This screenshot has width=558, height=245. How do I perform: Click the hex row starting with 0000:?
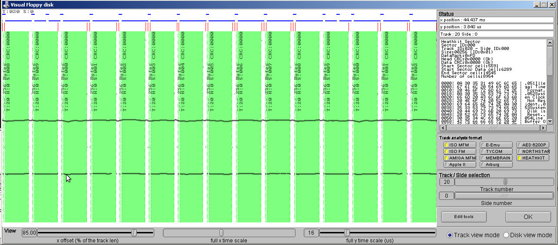point(493,83)
